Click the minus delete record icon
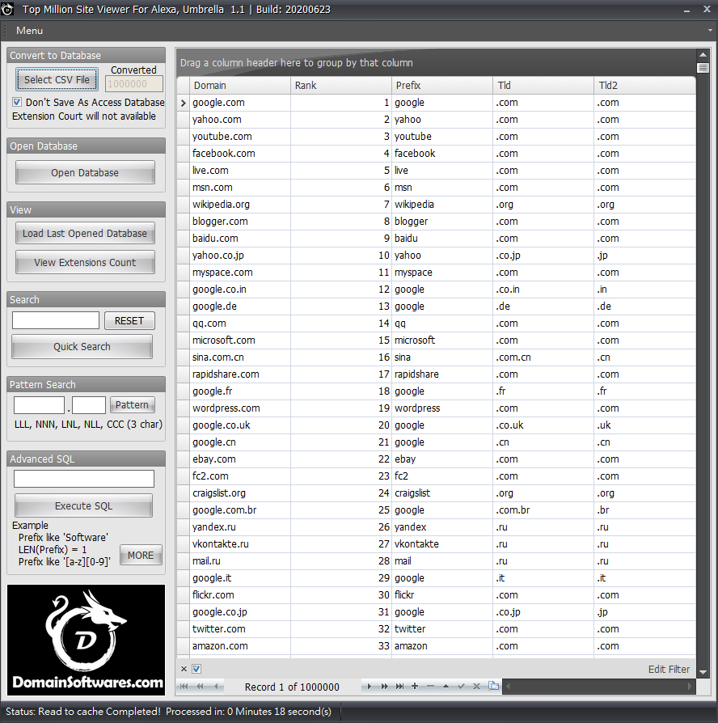This screenshot has width=718, height=723. (430, 686)
